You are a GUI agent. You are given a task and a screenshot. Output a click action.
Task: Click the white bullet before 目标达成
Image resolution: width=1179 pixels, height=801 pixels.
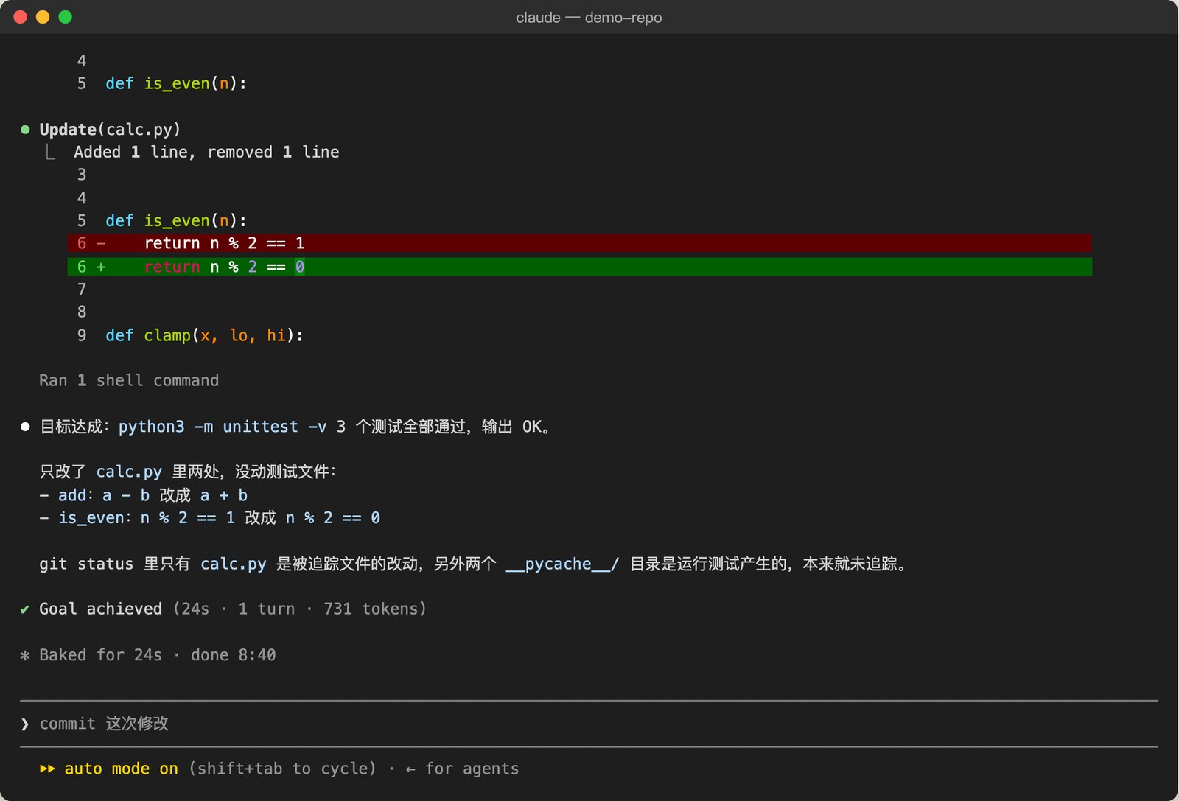[x=25, y=427]
